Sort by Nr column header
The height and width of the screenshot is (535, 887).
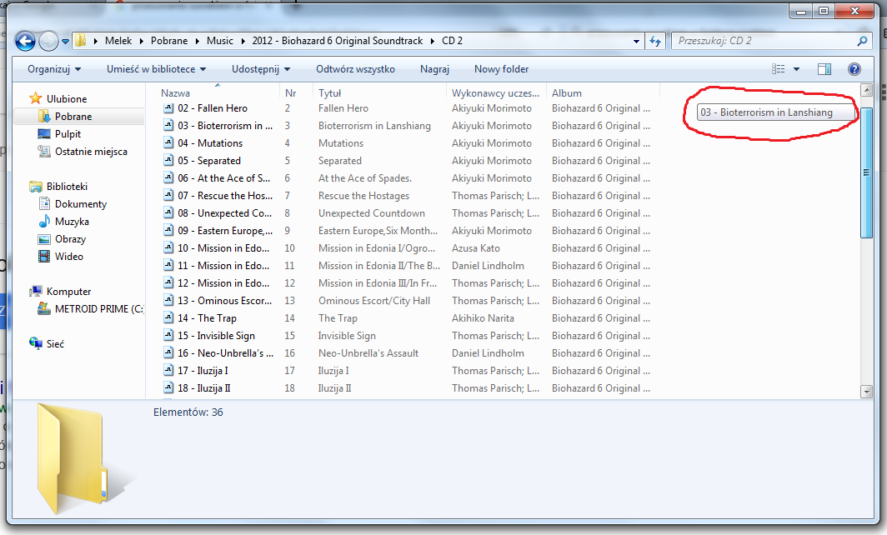click(291, 93)
